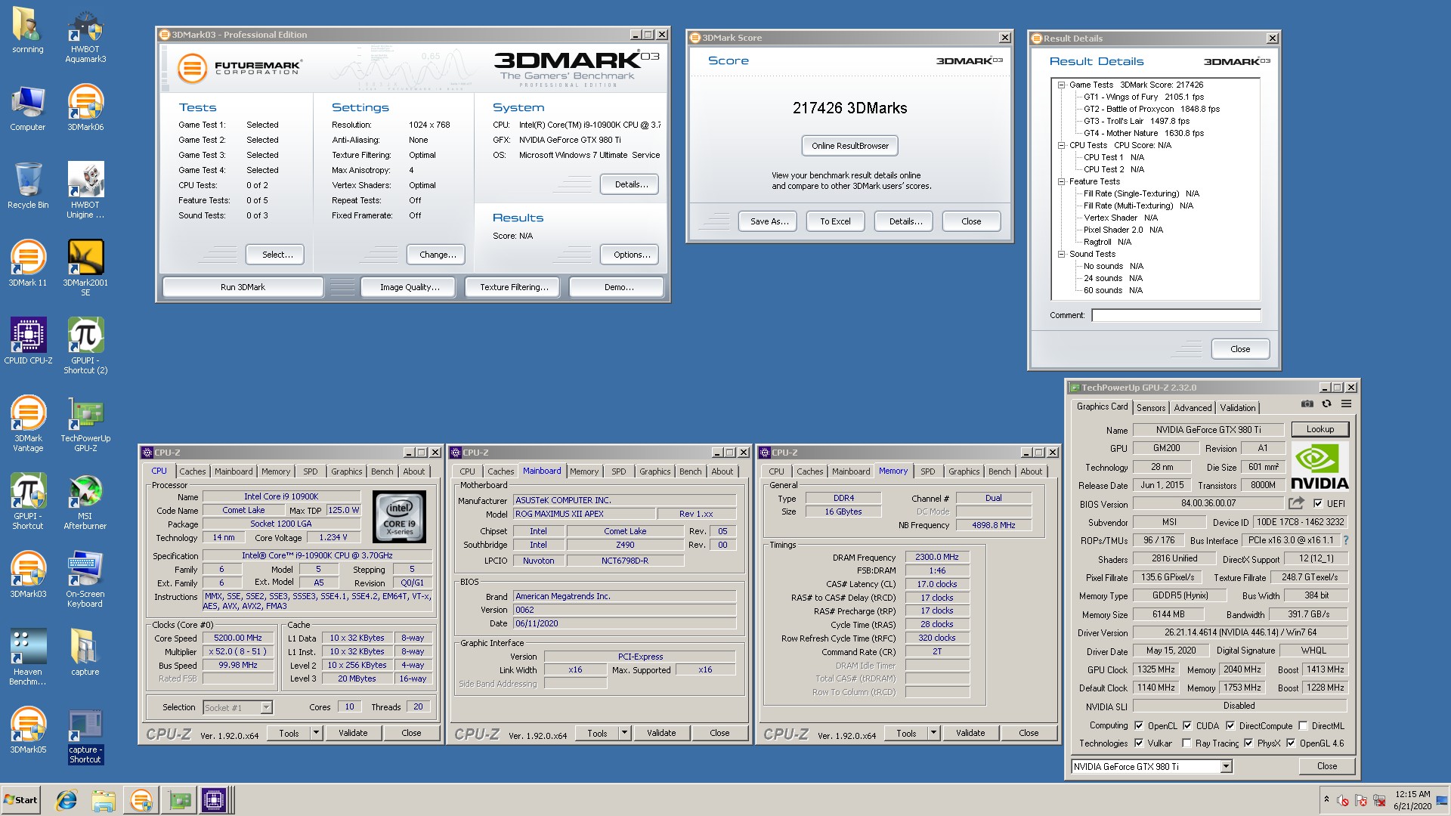
Task: Click the To Excel button
Action: pyautogui.click(x=835, y=221)
